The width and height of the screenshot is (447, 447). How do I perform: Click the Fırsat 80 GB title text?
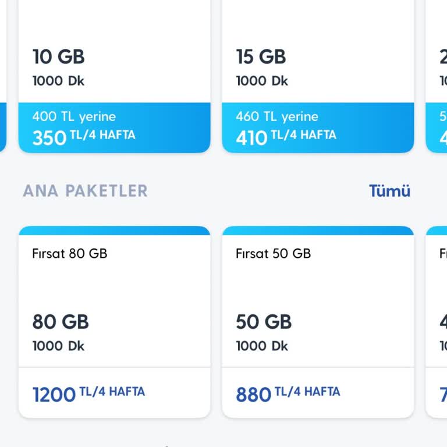click(x=70, y=254)
